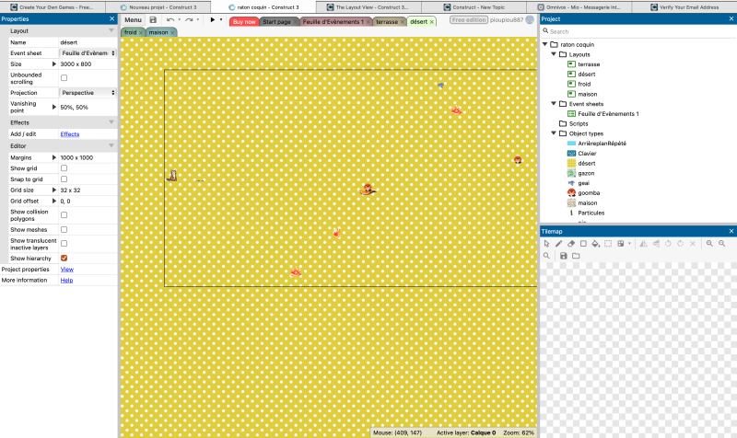
Task: Open the undo history dropdown arrow
Action: [x=179, y=19]
